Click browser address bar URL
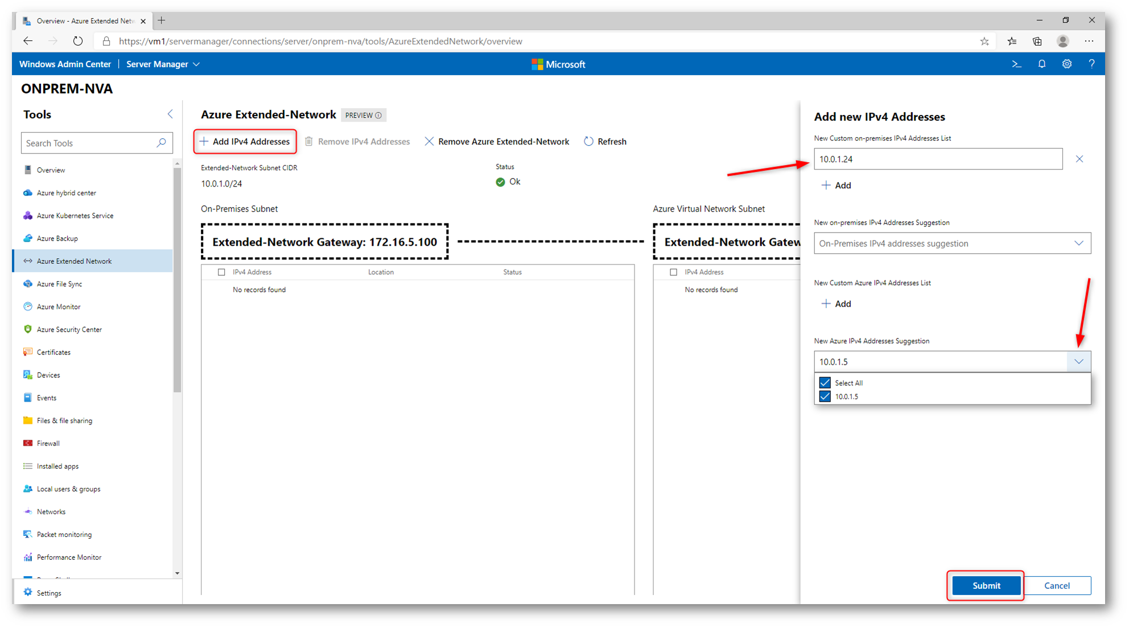Screen dimensions: 1129x628 (x=320, y=41)
